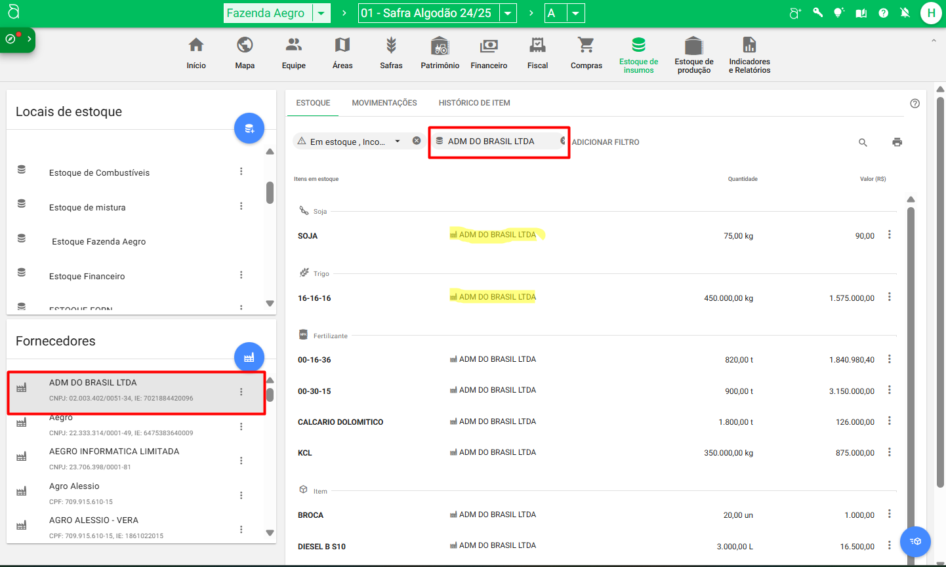The image size is (946, 567).
Task: Add a new supplier button
Action: click(249, 357)
